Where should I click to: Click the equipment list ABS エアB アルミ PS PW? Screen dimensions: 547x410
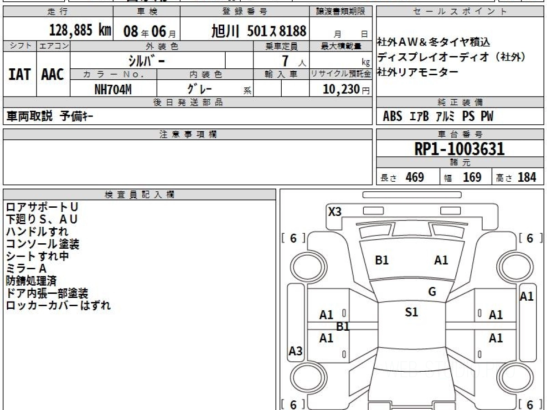(438, 117)
